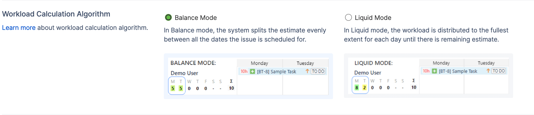Screen dimensions: 534x115
Task: Click the Tuesday column header in Liquid preview
Action: [x=486, y=63]
